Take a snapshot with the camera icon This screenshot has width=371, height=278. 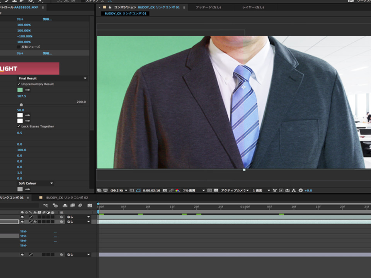[165, 190]
